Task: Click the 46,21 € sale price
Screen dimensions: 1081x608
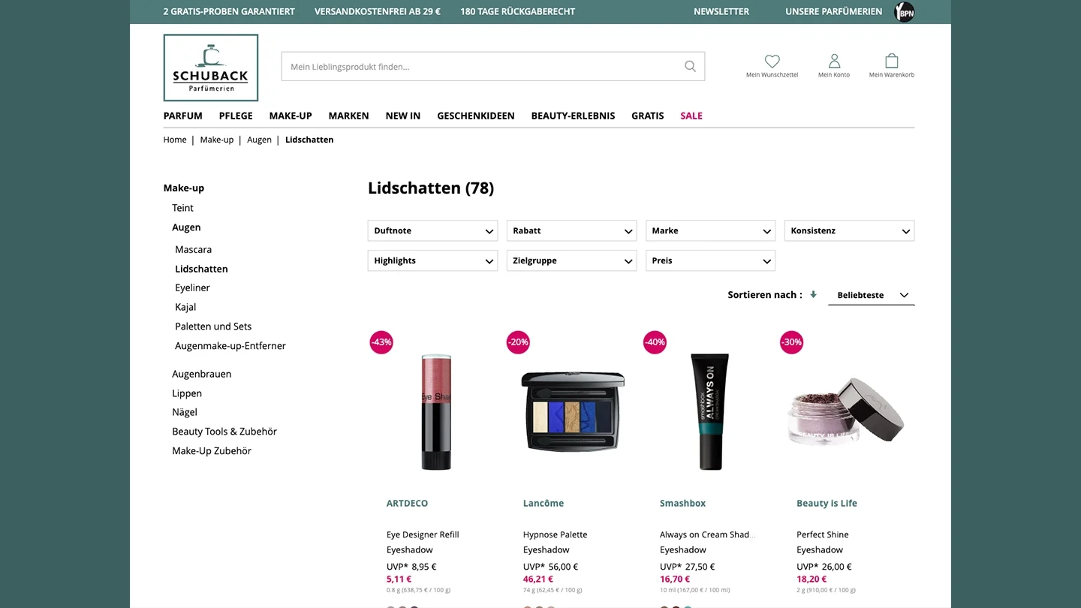Action: click(538, 579)
